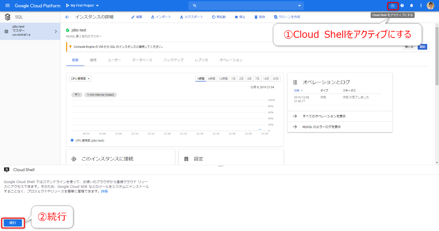The height and width of the screenshot is (231, 439).
Task: Activate Cloud Shell from top bar
Action: (x=393, y=6)
